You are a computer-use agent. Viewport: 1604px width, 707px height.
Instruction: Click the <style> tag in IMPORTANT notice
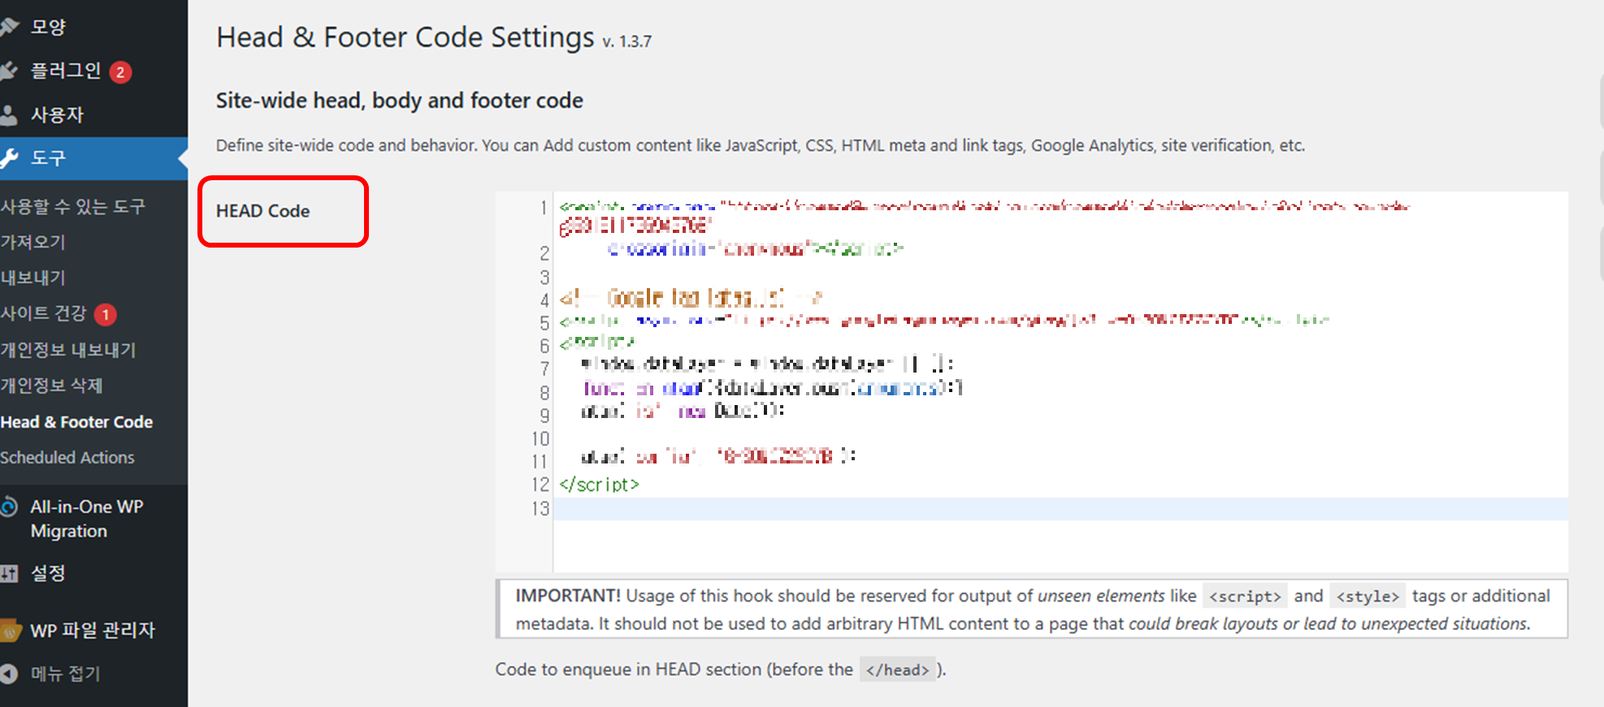tap(1368, 597)
